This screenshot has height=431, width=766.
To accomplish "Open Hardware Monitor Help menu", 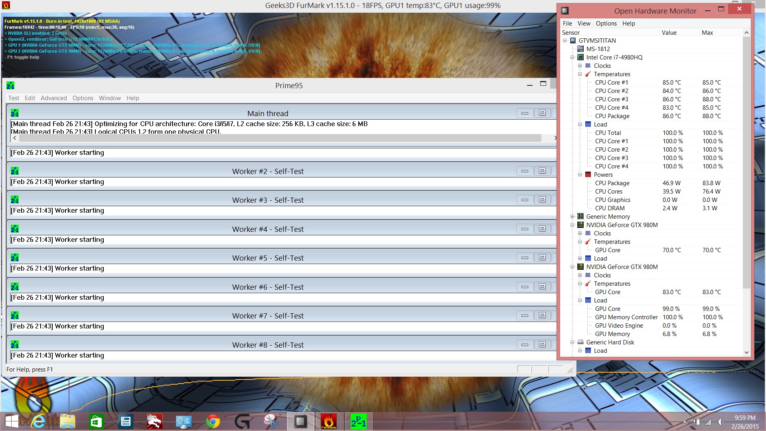I will coord(629,24).
